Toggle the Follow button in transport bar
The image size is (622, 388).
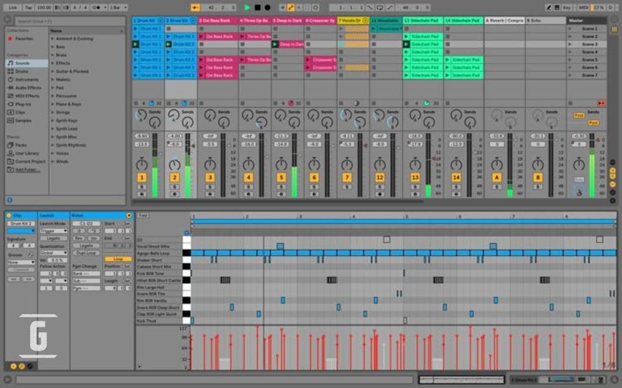[x=195, y=7]
